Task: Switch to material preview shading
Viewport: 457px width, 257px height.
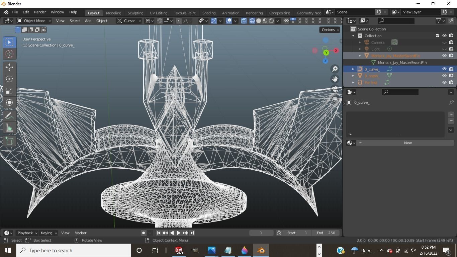Action: click(265, 21)
